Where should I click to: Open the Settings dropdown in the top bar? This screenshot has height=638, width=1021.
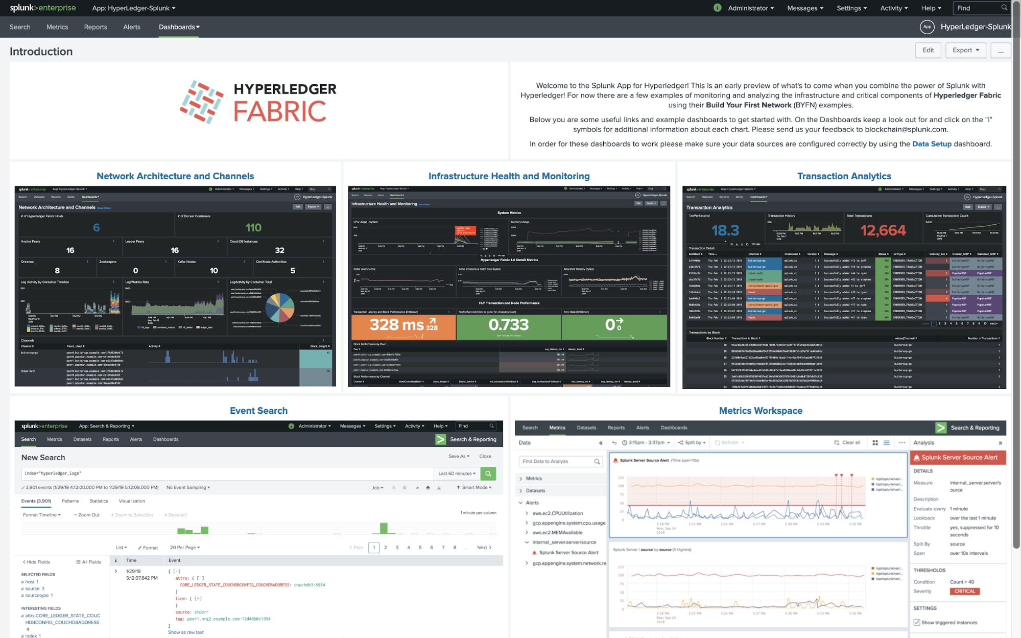pyautogui.click(x=852, y=8)
